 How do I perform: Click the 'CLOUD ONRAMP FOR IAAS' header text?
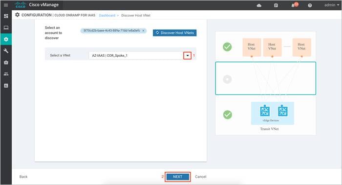click(75, 15)
